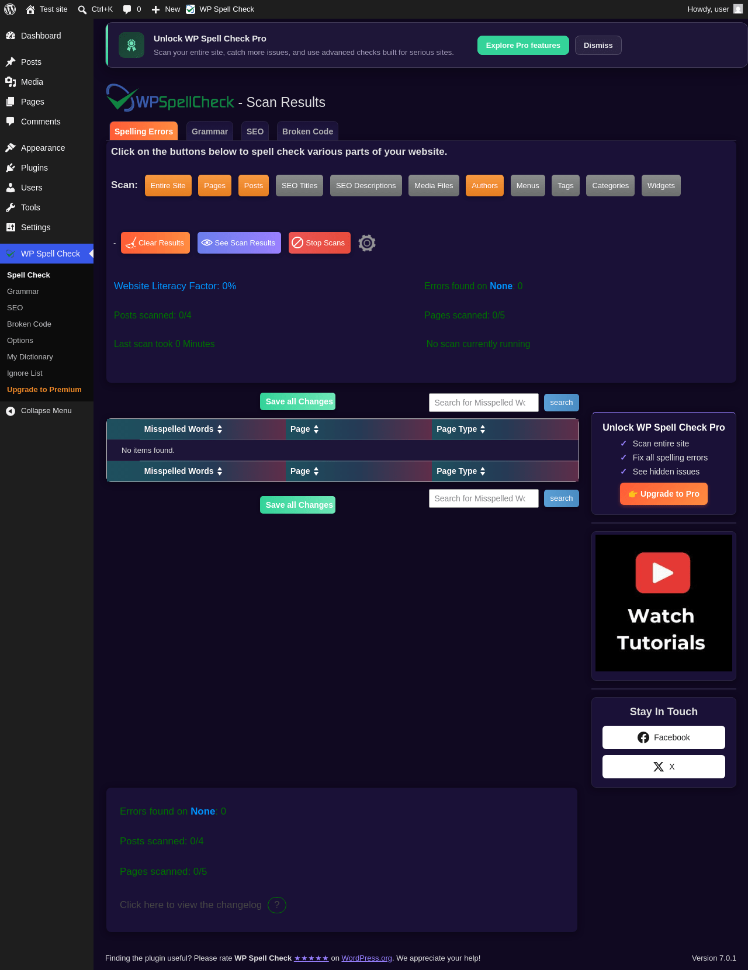Viewport: 748px width, 970px height.
Task: Click the Collapse Menu arrow icon
Action: click(11, 411)
